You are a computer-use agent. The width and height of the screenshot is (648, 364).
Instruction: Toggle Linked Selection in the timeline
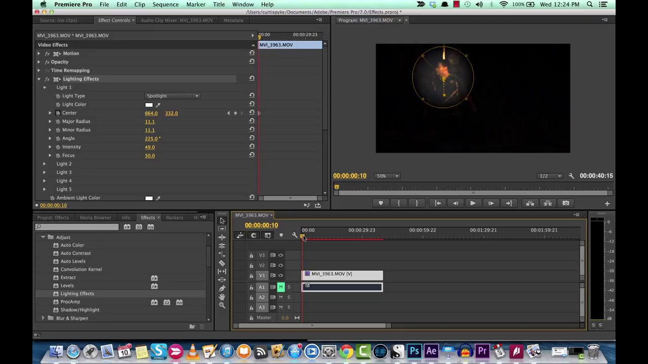(268, 235)
